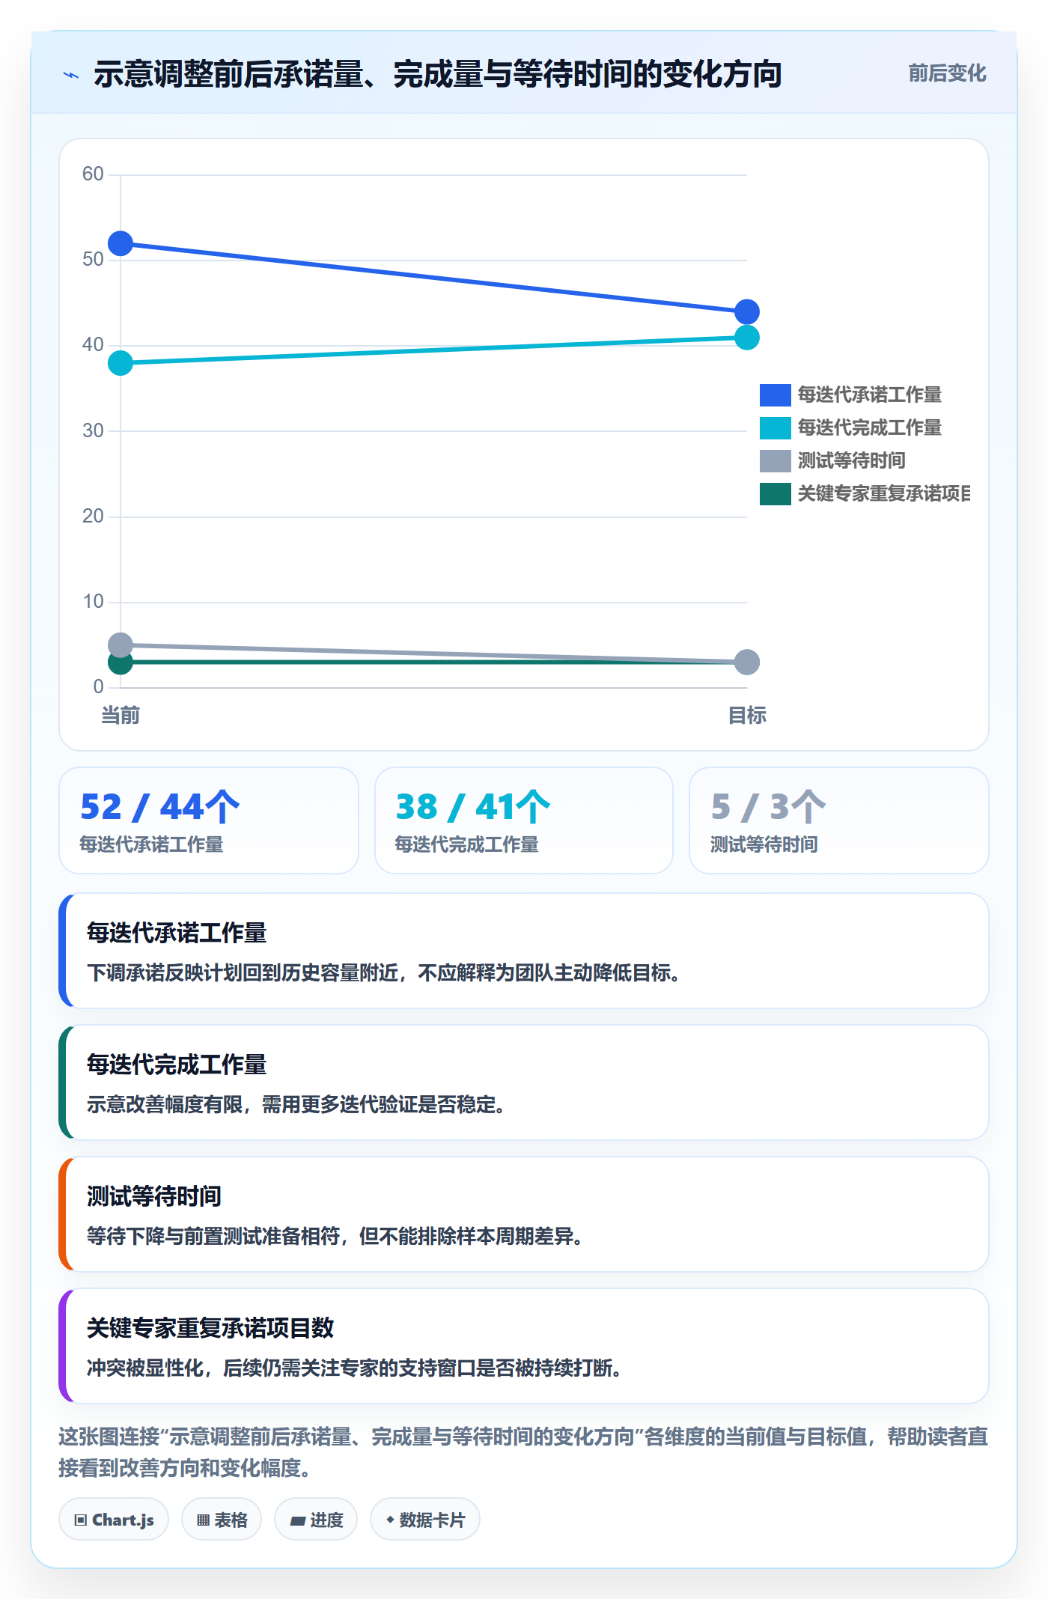
Task: Click the gray data point at 目标
Action: tap(747, 662)
